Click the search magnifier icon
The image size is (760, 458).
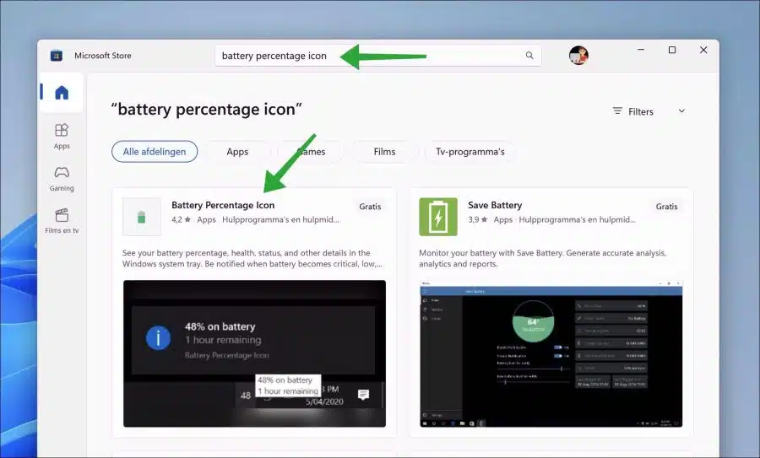(x=529, y=56)
